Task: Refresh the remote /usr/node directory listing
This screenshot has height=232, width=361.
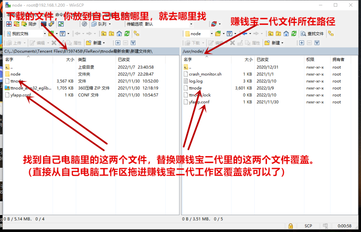Action: tap(293, 34)
